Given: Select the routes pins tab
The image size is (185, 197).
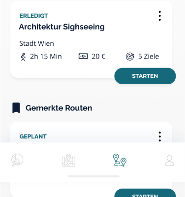Looking at the screenshot, I should pos(120,160).
